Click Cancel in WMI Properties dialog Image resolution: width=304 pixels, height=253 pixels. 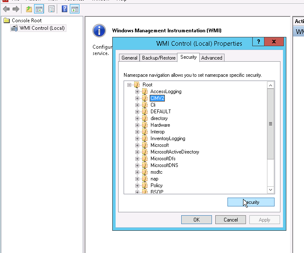pyautogui.click(x=230, y=220)
